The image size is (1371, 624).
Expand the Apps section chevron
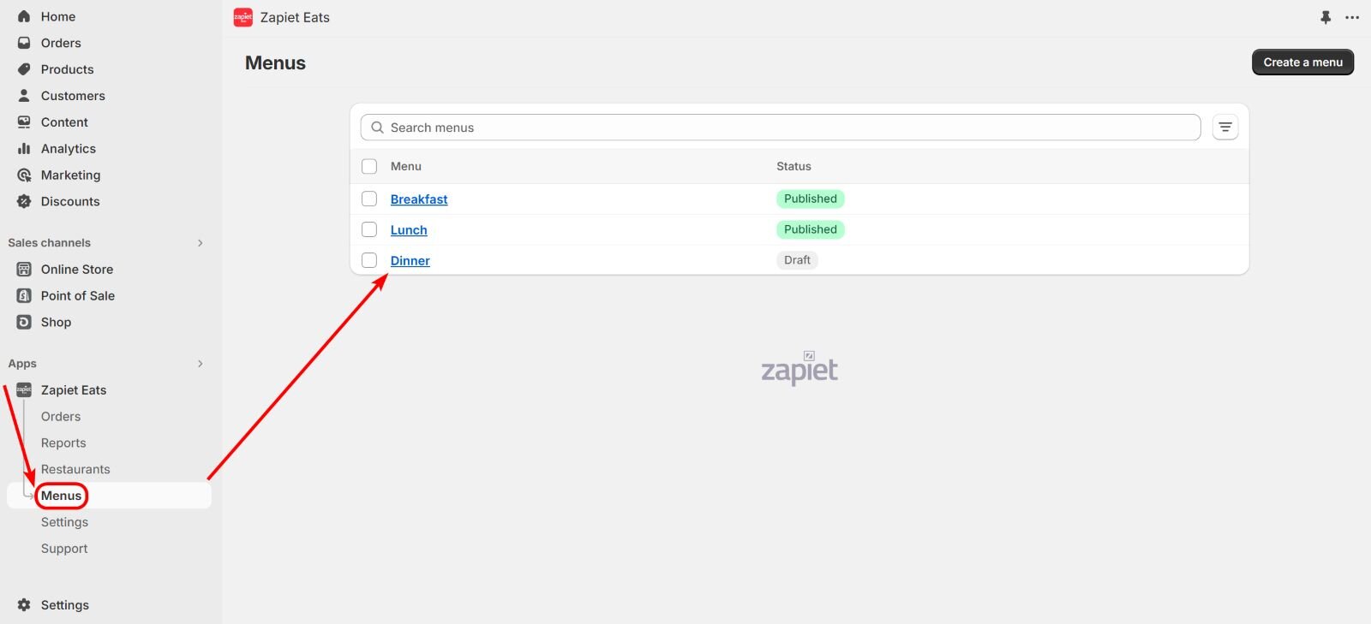tap(201, 364)
